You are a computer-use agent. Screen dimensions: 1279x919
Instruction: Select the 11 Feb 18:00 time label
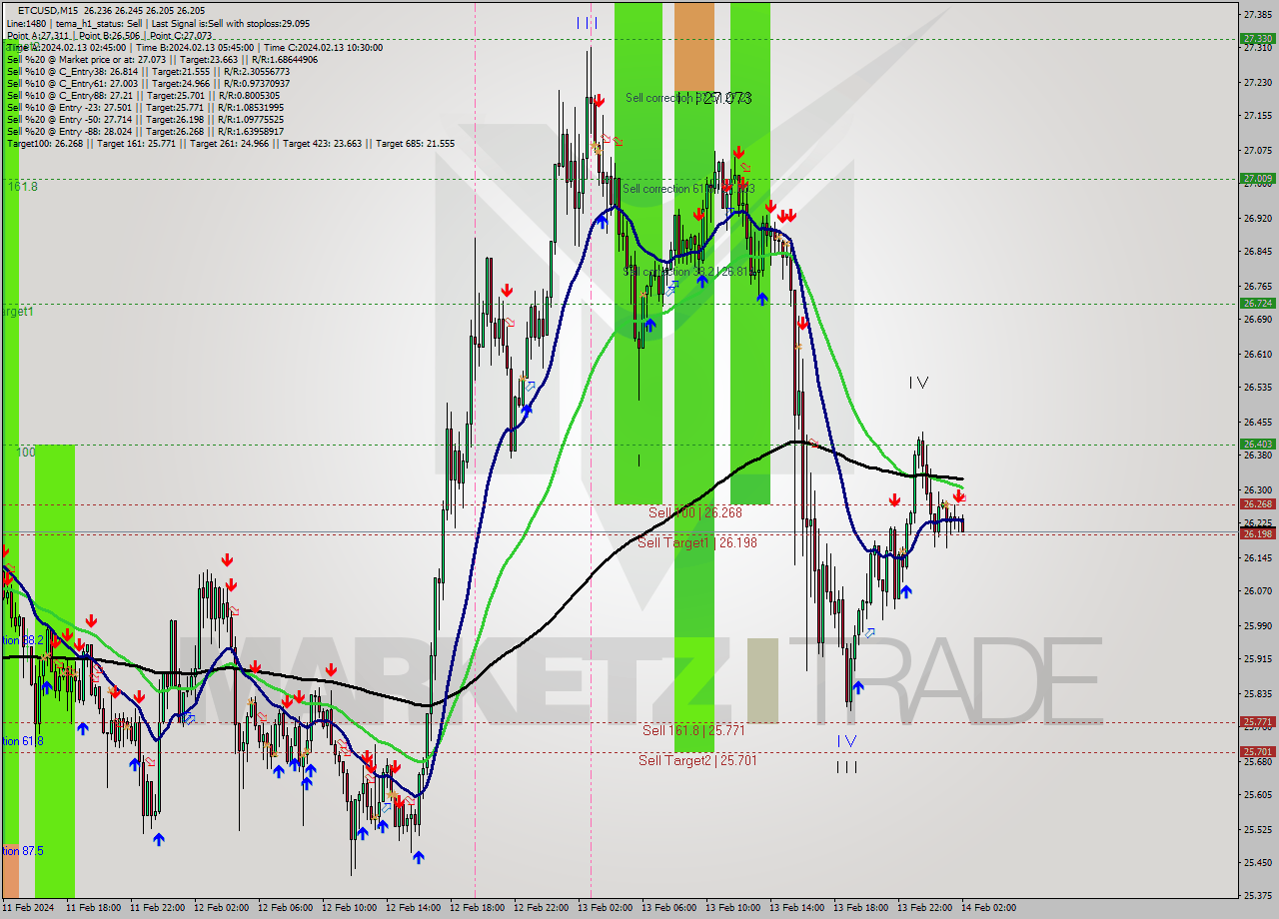92,908
